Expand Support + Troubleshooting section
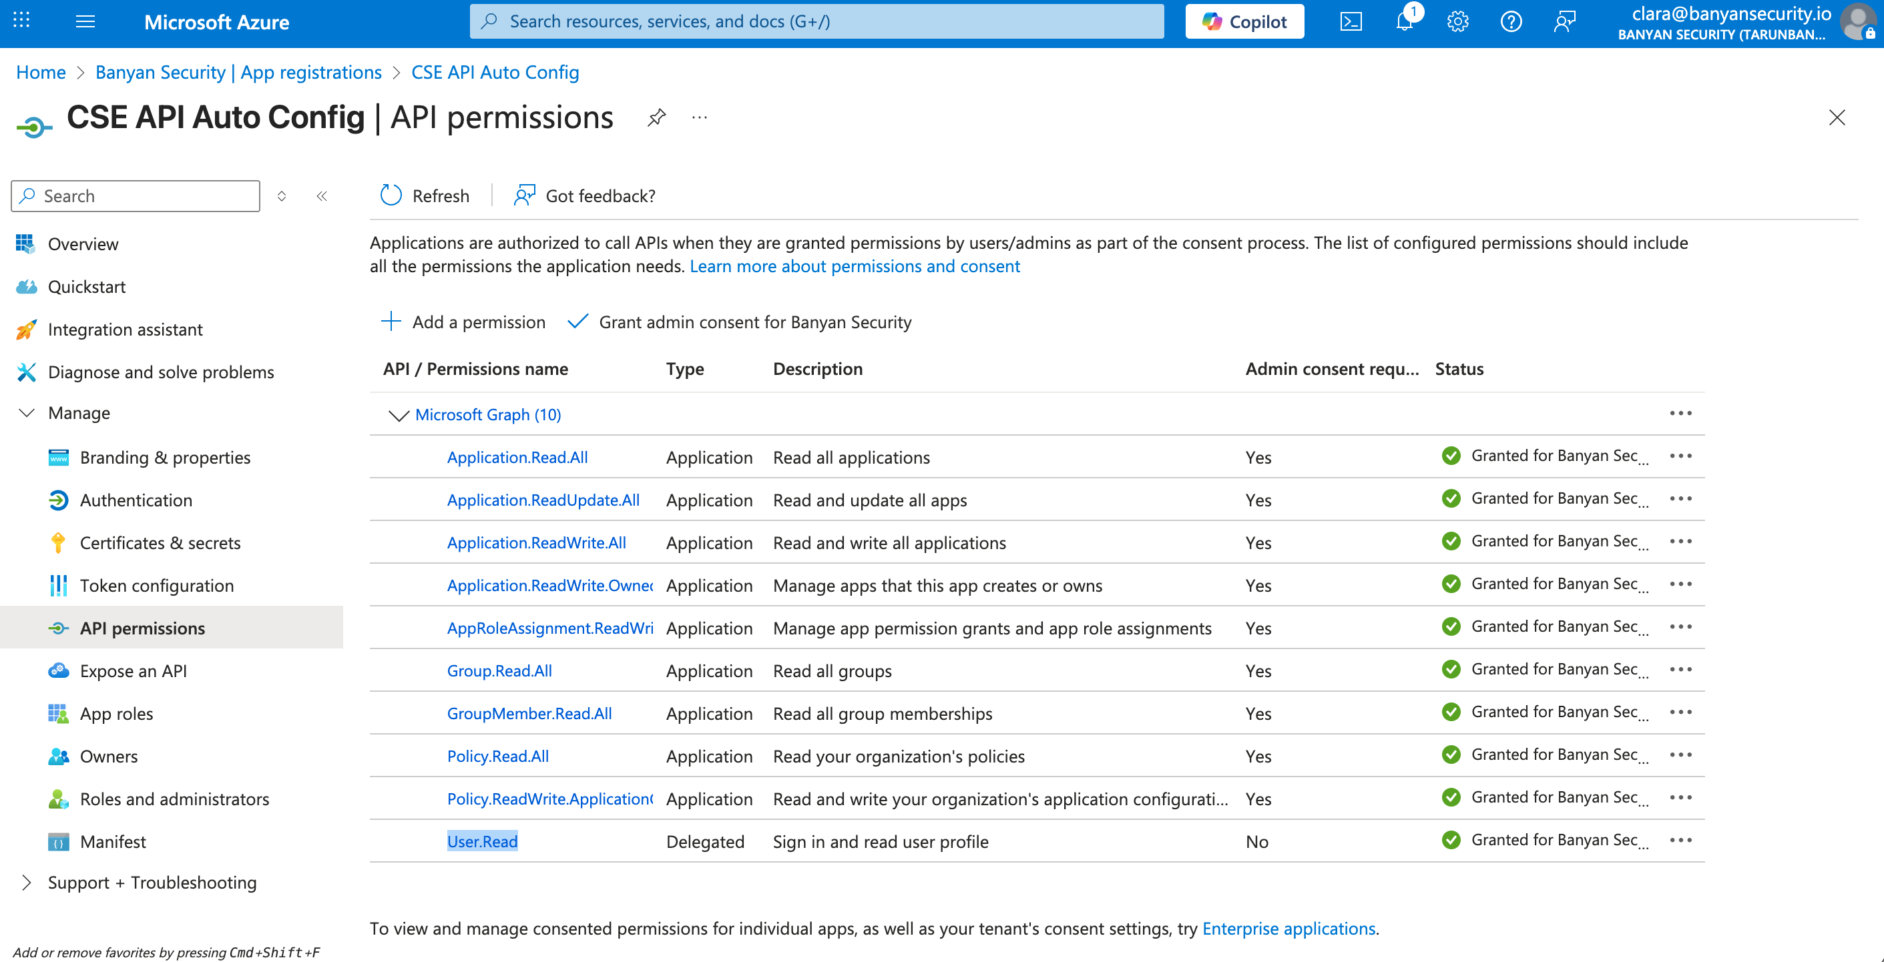This screenshot has height=962, width=1884. [27, 883]
